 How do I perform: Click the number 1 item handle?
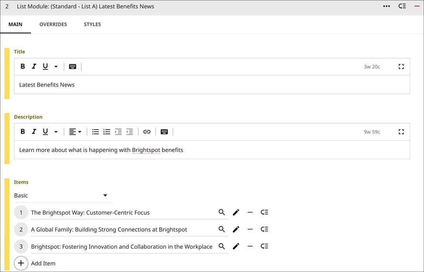pyautogui.click(x=21, y=212)
